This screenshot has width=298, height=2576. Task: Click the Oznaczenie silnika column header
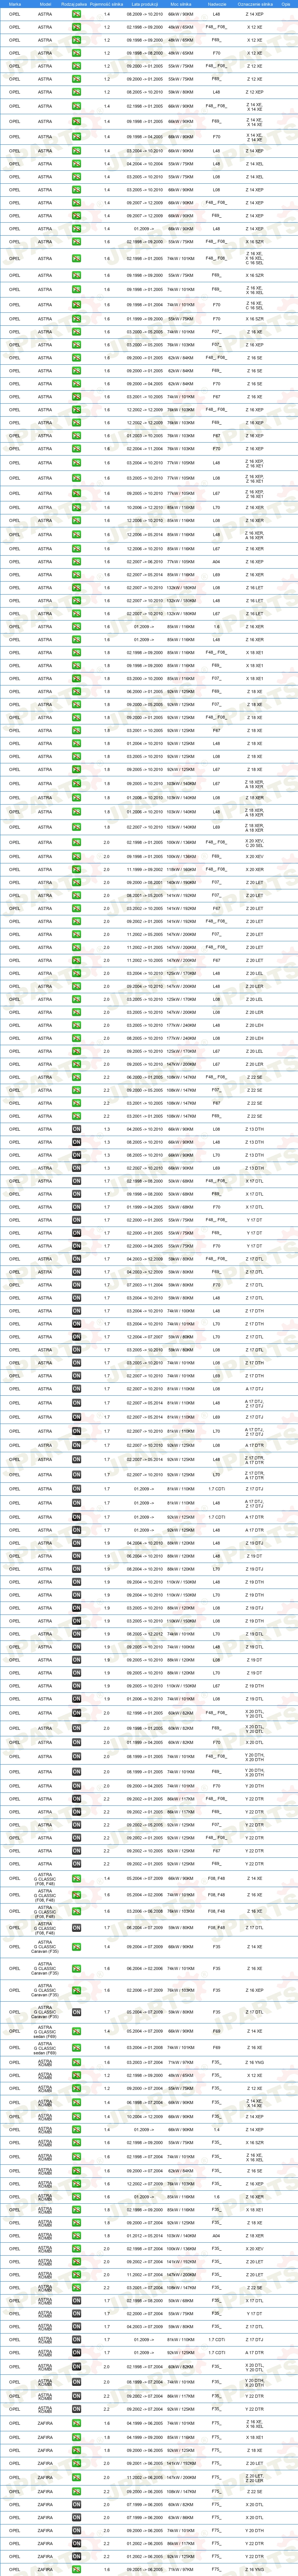click(x=255, y=4)
